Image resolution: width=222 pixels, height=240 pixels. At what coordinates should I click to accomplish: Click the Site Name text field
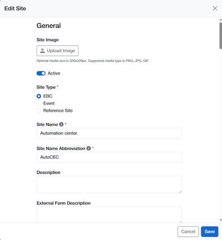(109, 133)
